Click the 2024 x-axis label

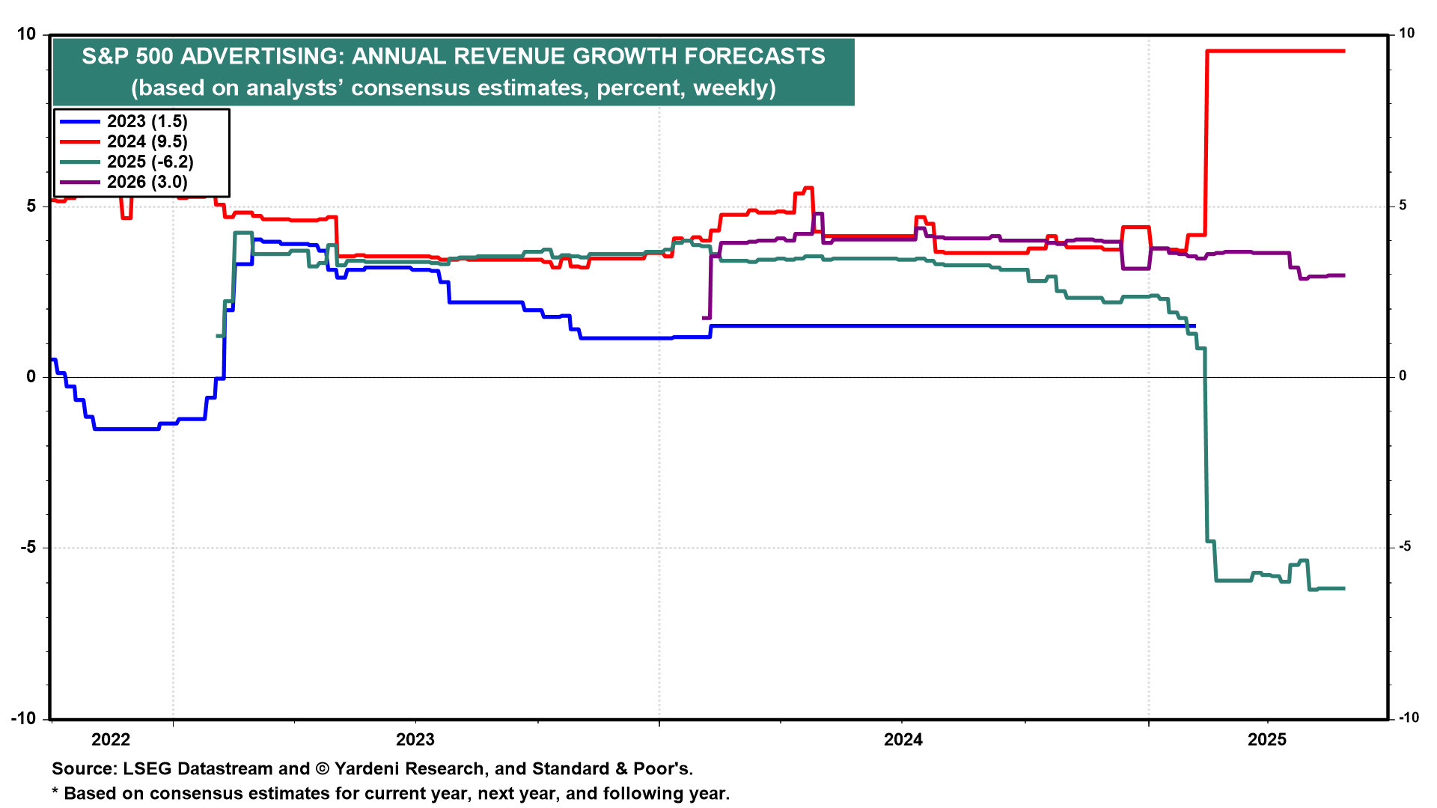[903, 740]
